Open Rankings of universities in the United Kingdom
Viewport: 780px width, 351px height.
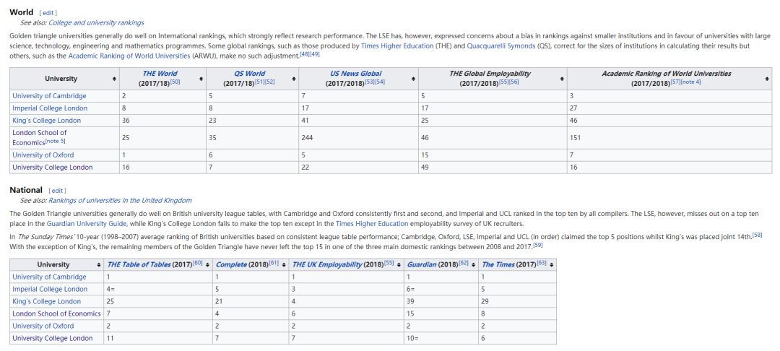pyautogui.click(x=120, y=200)
